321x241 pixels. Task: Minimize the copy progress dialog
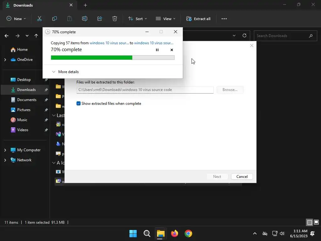tap(147, 32)
